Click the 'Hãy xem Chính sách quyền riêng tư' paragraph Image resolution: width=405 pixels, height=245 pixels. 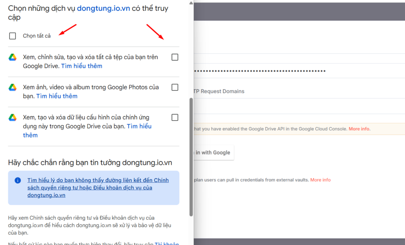click(x=90, y=225)
